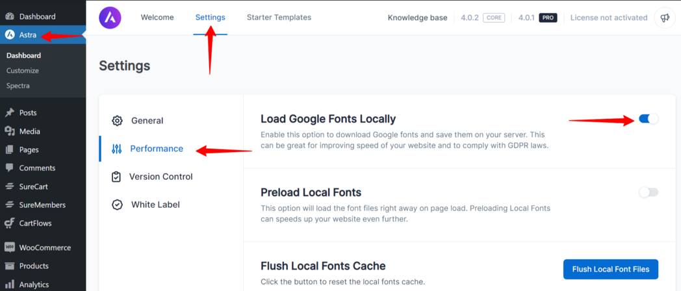Click the General gear icon
This screenshot has height=291, width=681.
(x=117, y=121)
